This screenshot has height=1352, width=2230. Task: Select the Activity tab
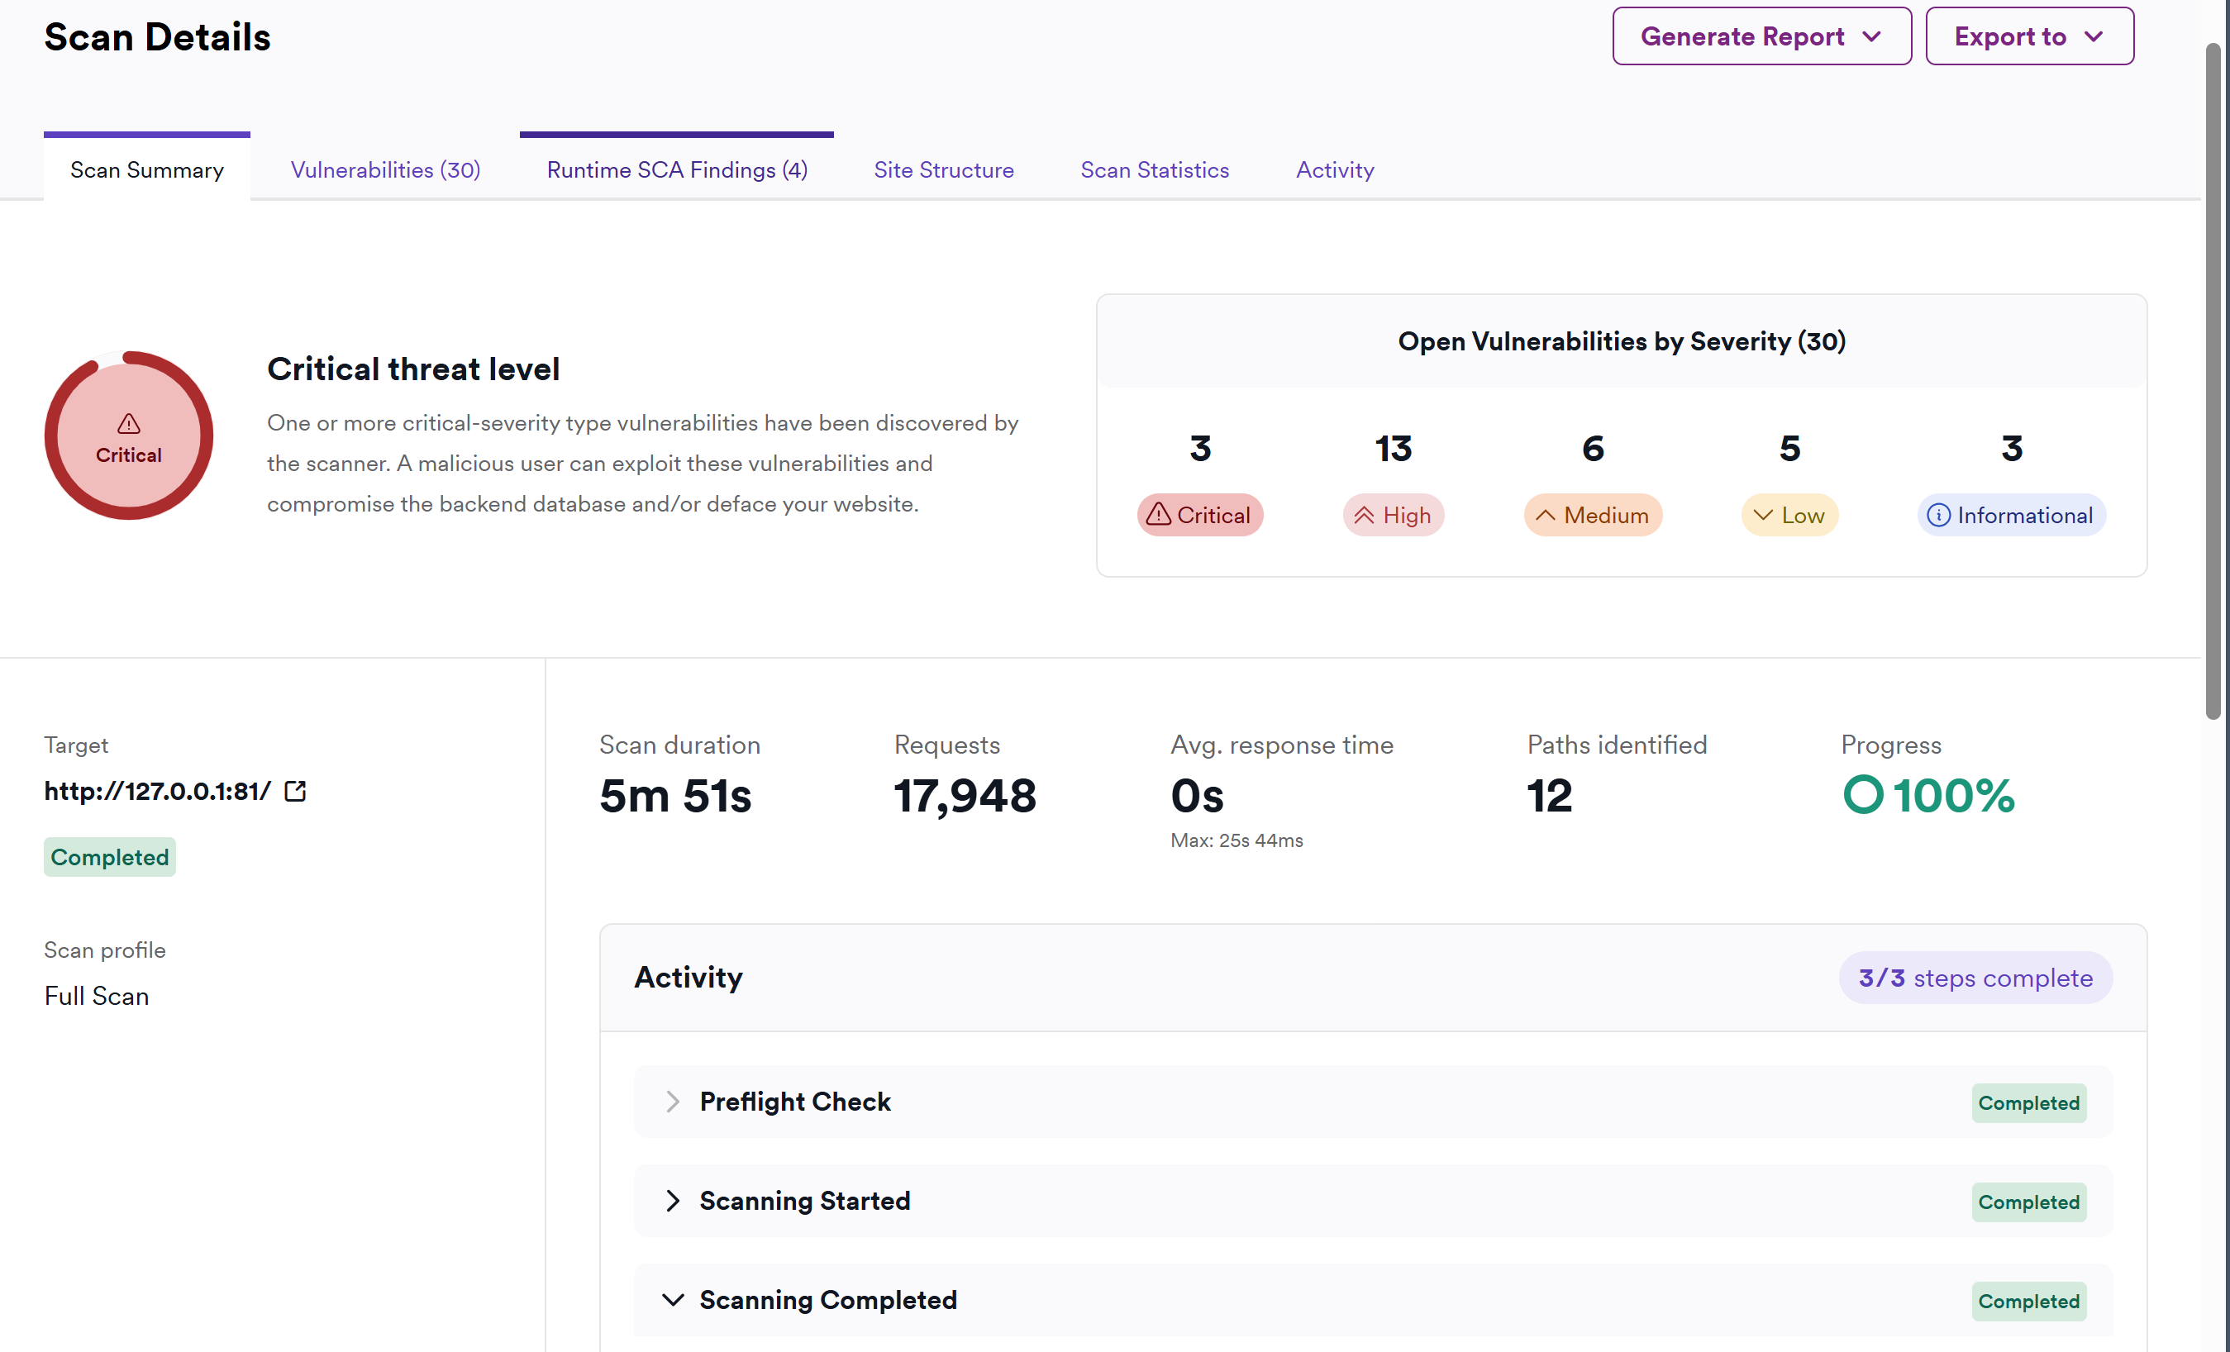pyautogui.click(x=1334, y=170)
